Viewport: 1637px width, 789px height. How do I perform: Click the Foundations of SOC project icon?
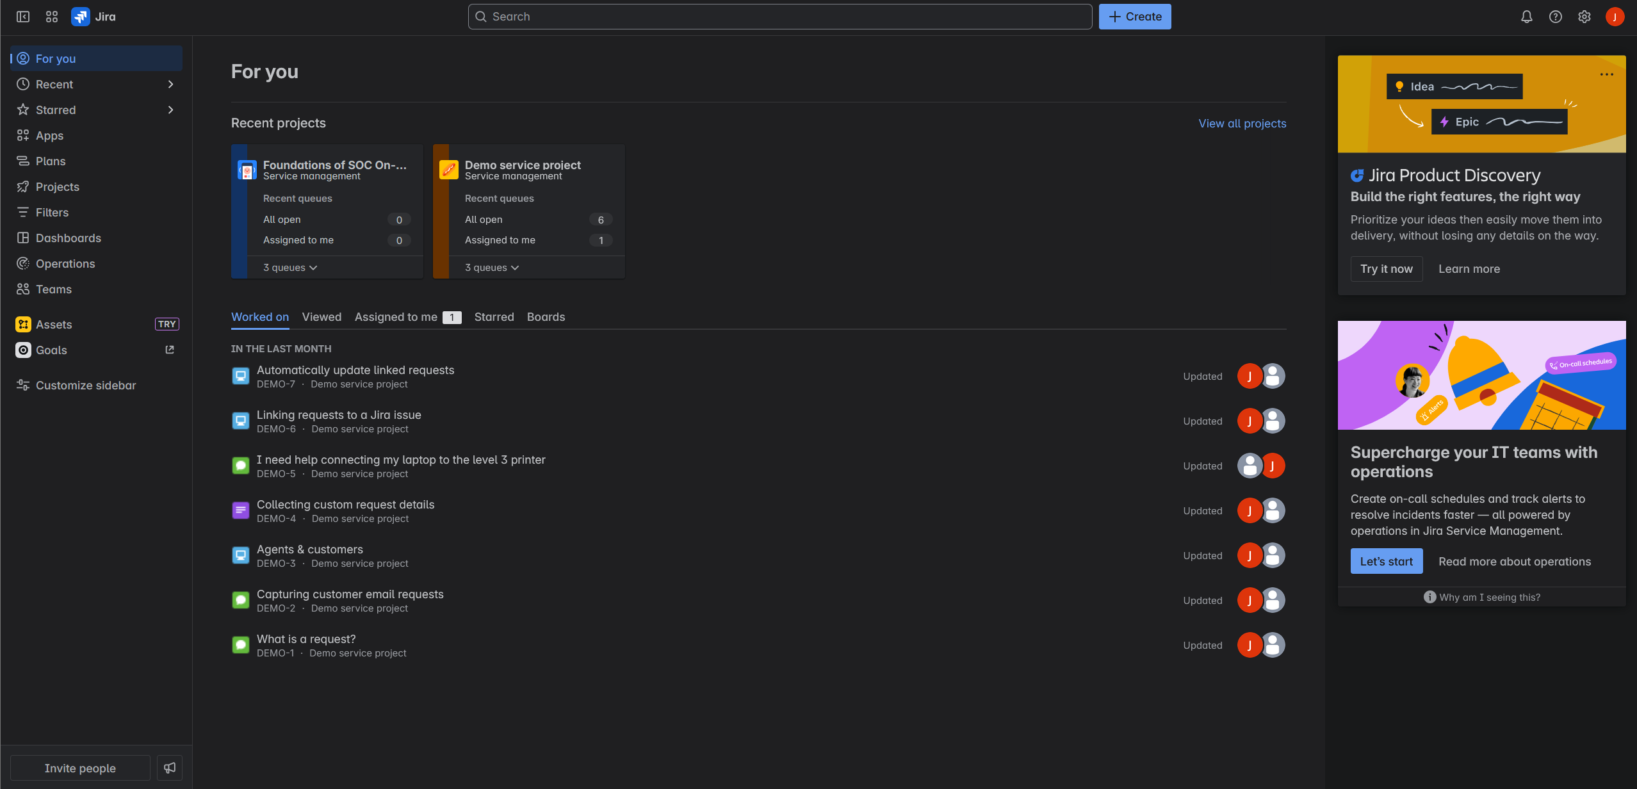coord(247,170)
